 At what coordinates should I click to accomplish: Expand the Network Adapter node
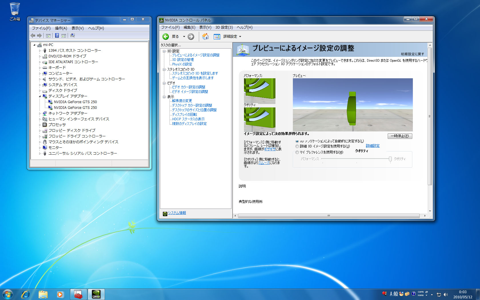pyautogui.click(x=40, y=113)
